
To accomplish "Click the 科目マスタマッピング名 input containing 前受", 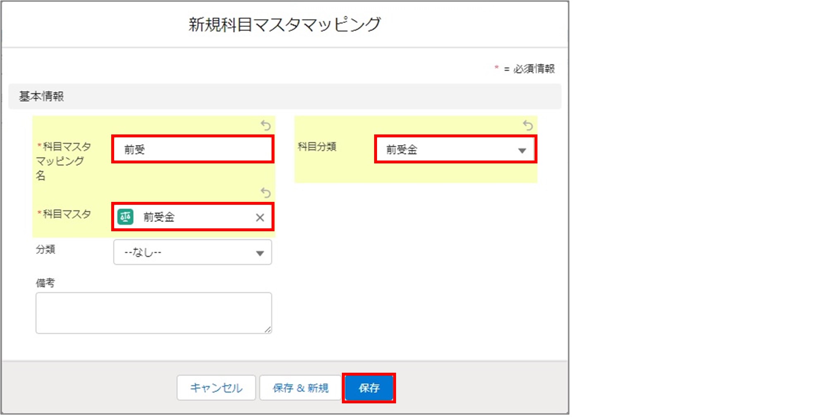I will (193, 149).
